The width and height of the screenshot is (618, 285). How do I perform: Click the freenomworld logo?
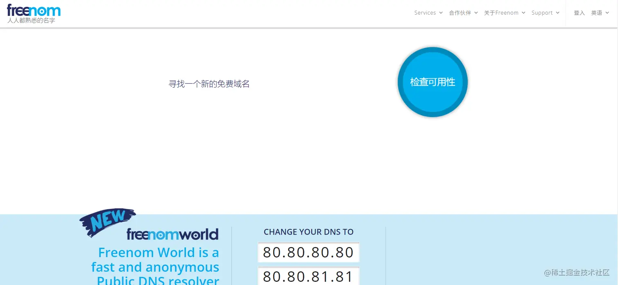click(x=172, y=234)
